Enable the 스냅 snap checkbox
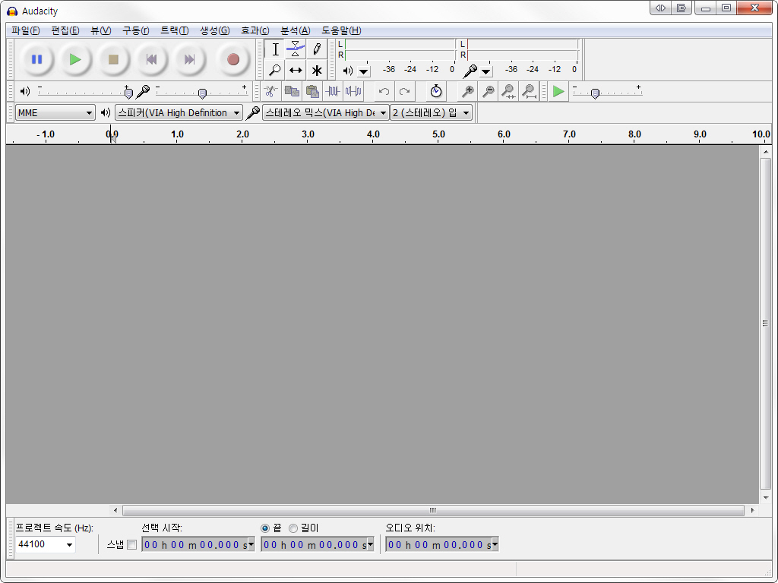778x583 pixels. coord(131,545)
